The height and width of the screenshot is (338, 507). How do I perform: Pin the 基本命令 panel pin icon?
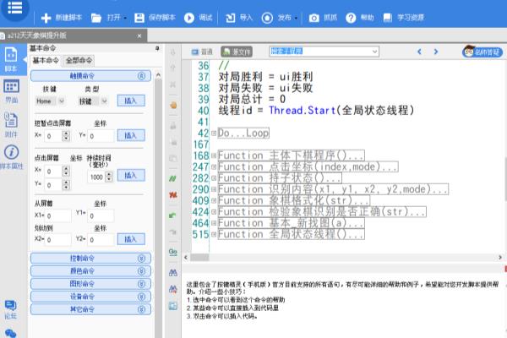tap(157, 48)
